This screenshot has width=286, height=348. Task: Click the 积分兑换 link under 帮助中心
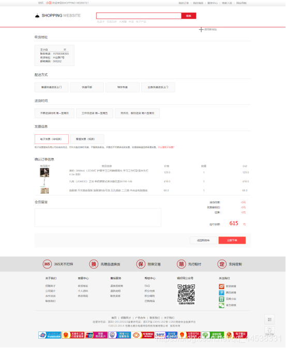(149, 291)
